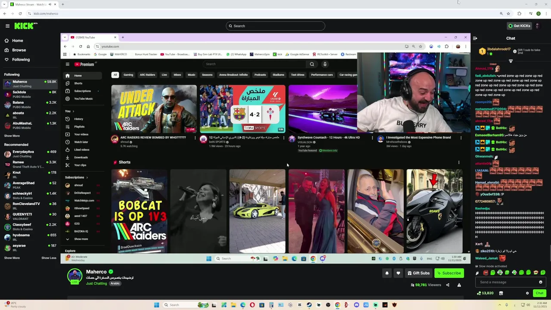Screen dimensions: 551x310
Task: Open Discord from the taskbar
Action: [x=356, y=305]
